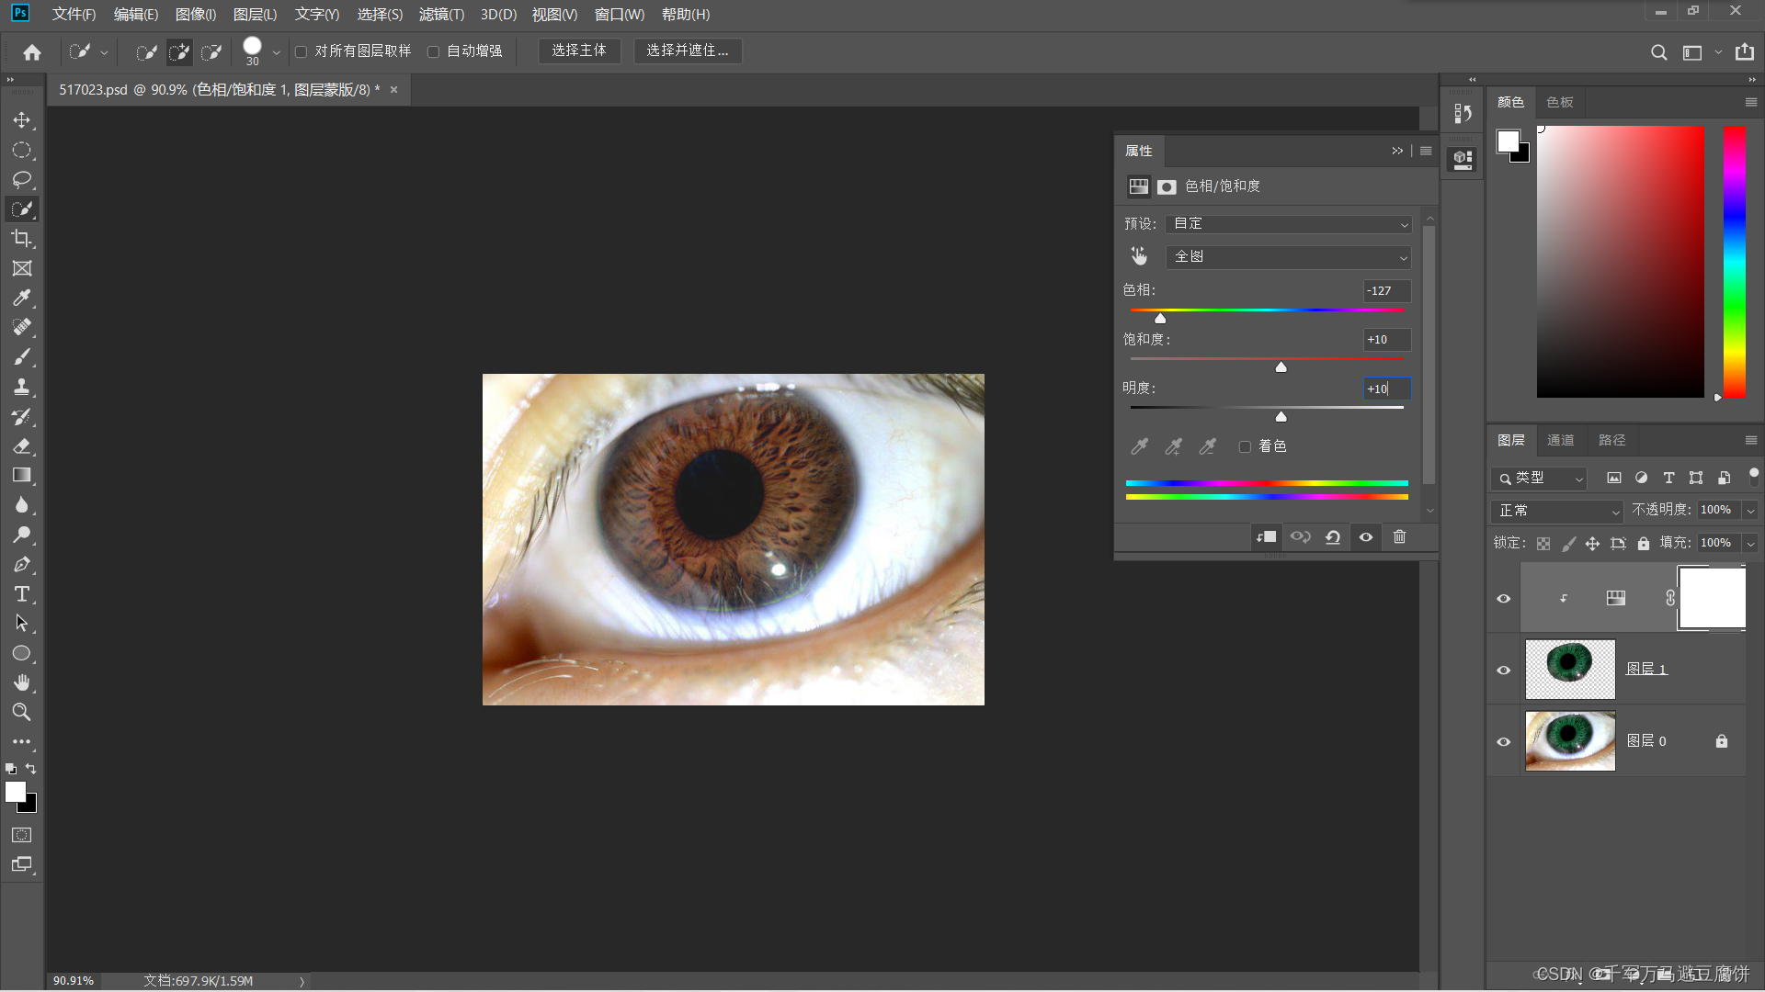Open the 正常 blend mode dropdown

tap(1557, 511)
